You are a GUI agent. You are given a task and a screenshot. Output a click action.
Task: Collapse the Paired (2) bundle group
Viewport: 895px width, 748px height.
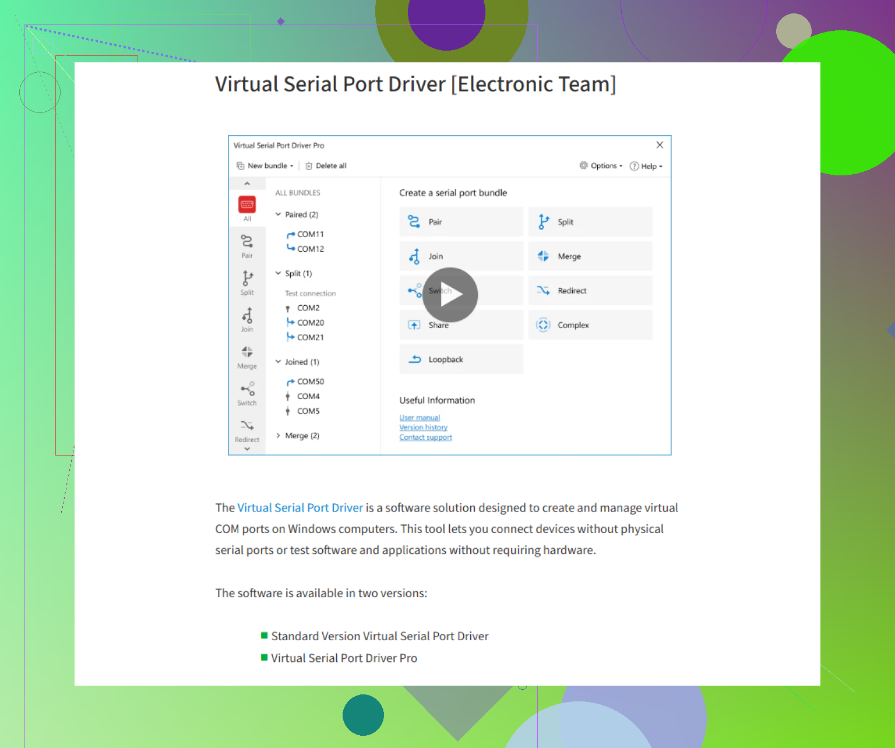(x=279, y=214)
